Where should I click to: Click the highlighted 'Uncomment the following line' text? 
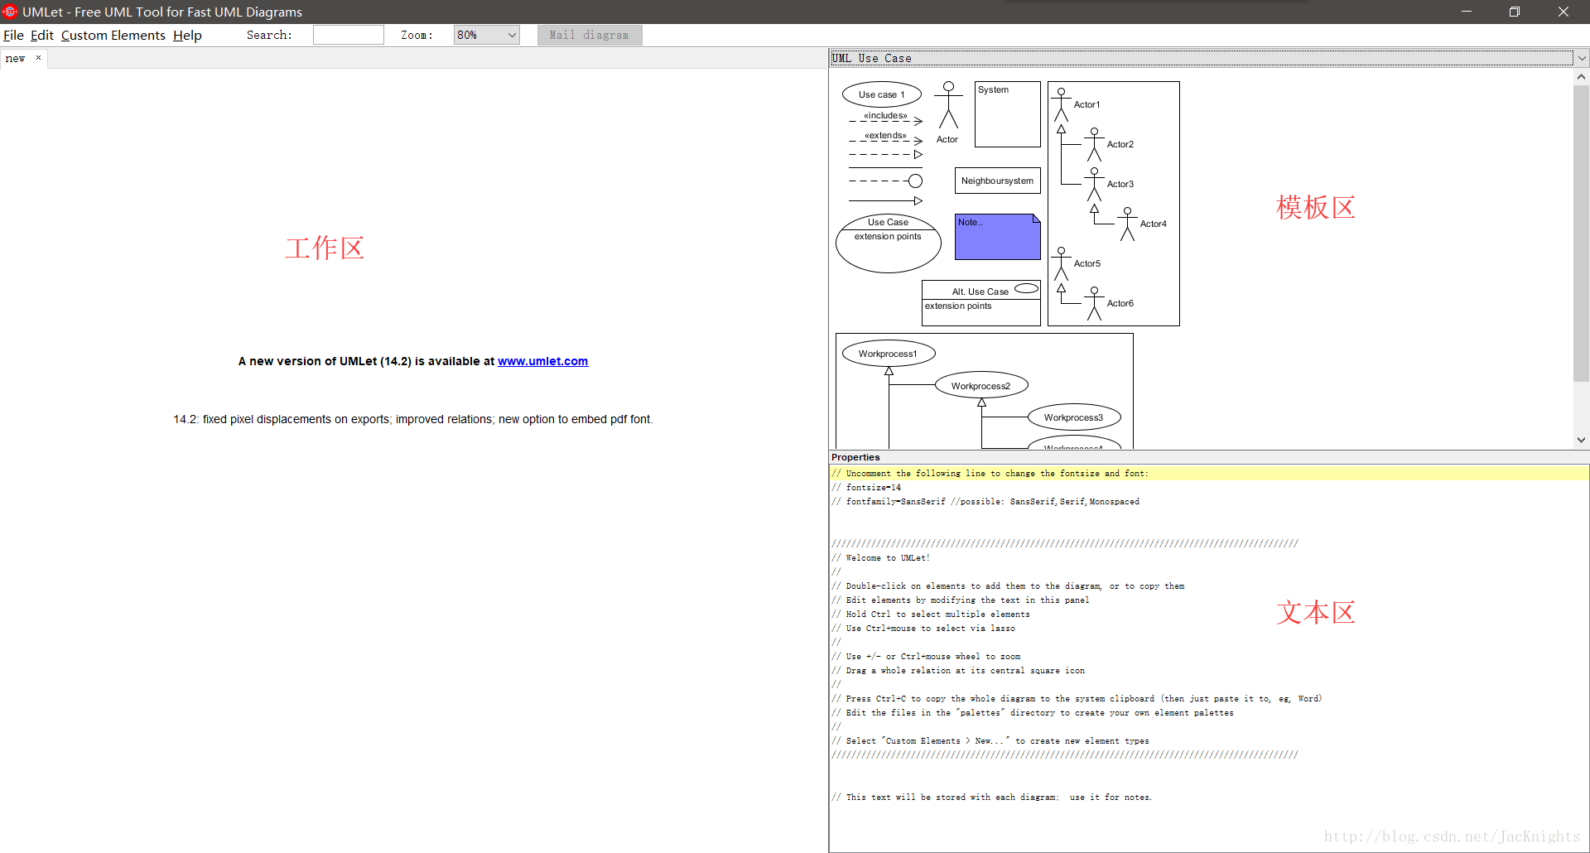point(990,474)
